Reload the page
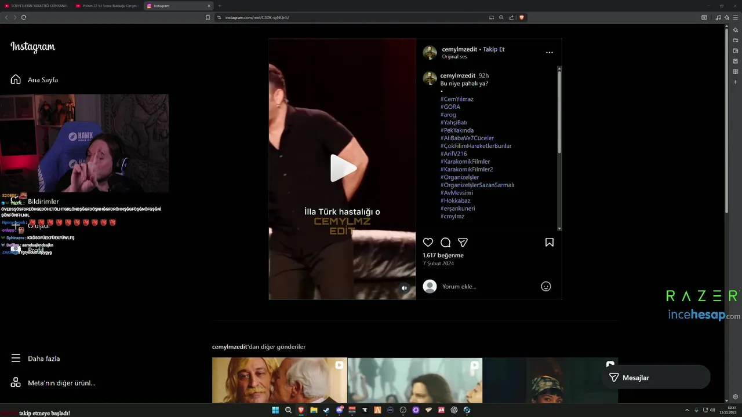This screenshot has width=742, height=417. click(x=24, y=17)
